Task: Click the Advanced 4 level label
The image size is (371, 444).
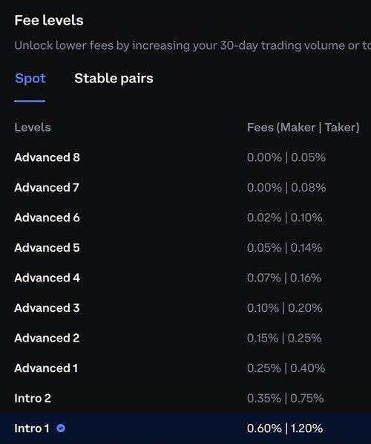Action: pos(47,278)
